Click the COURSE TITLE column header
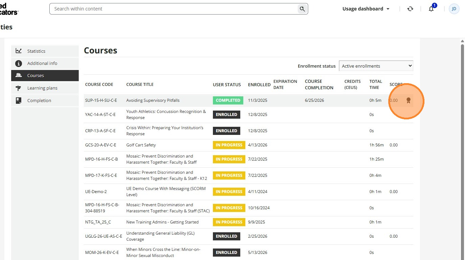The width and height of the screenshot is (465, 260). pos(140,85)
